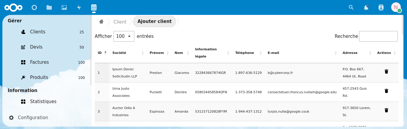This screenshot has width=407, height=129.
Task: Select legal info 058034458584QFN
Action: pos(211,92)
